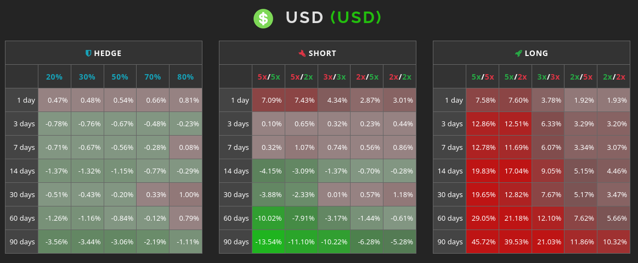Click the Short 5x/2x column header
The width and height of the screenshot is (638, 263).
click(301, 76)
